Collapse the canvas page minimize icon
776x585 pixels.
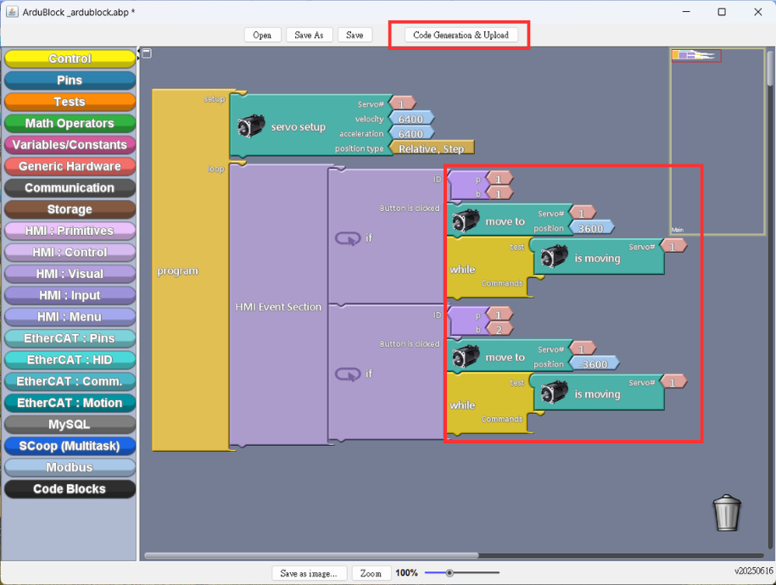(x=147, y=53)
